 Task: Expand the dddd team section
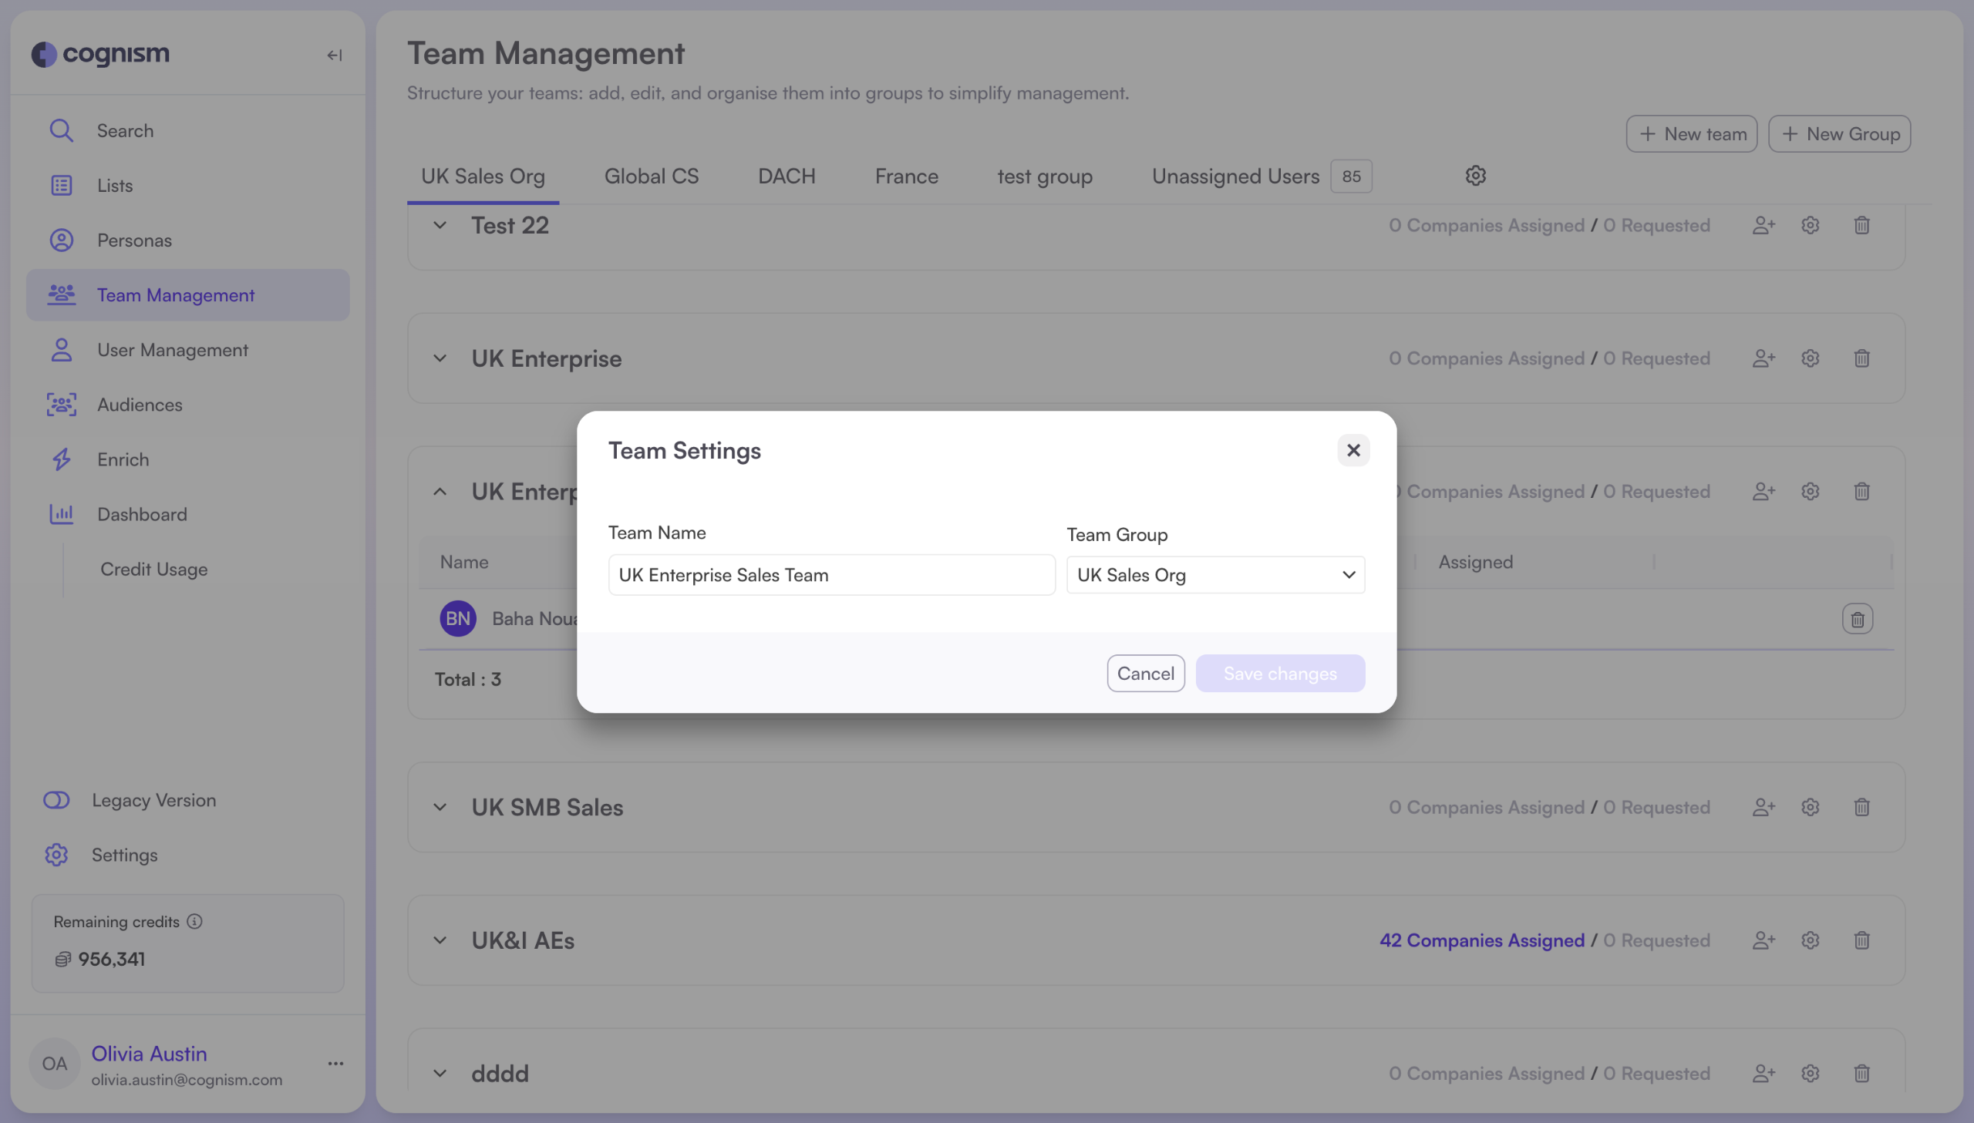(439, 1072)
